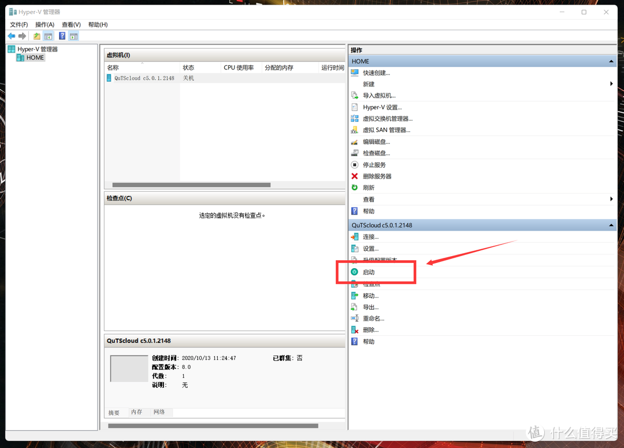Click 帮助 icon in HOME section
Viewport: 624px width, 448px height.
355,211
